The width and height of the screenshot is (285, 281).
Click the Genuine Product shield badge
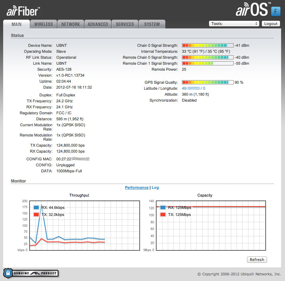(x=31, y=273)
